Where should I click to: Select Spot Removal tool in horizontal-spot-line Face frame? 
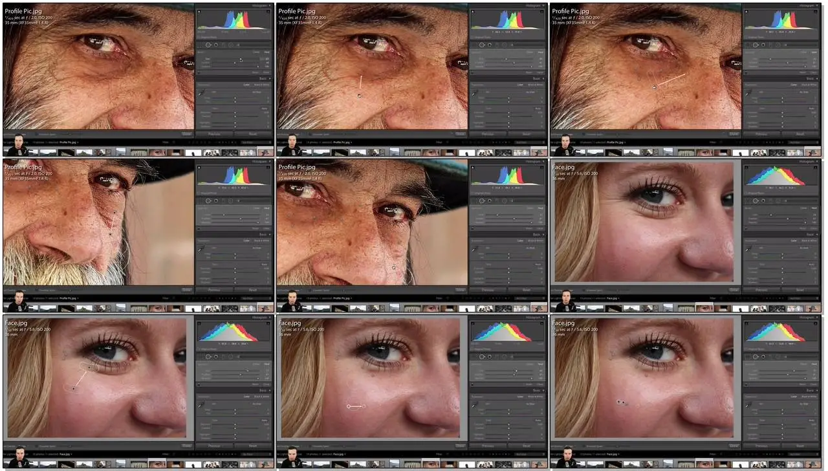tap(483, 358)
